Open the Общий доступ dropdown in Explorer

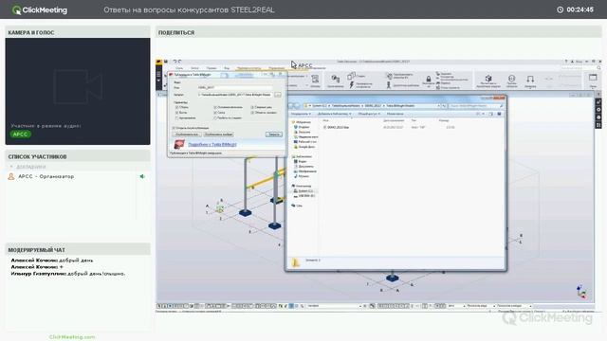tap(369, 114)
